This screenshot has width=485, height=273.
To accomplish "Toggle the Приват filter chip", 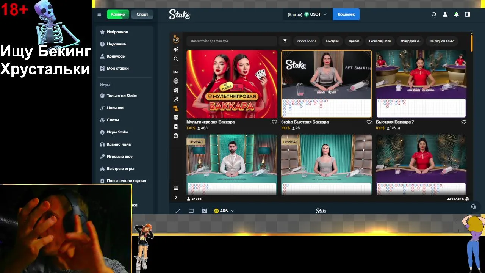I will click(x=354, y=41).
